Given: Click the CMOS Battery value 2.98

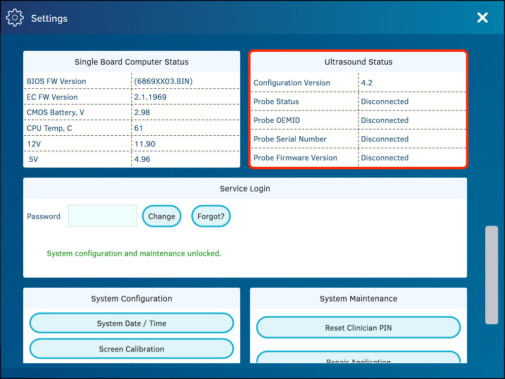Looking at the screenshot, I should (x=142, y=113).
